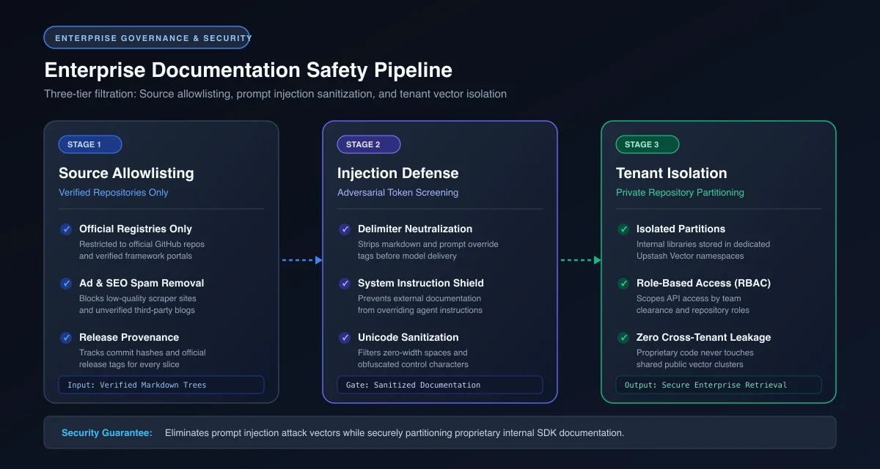This screenshot has width=880, height=469.
Task: Click the text about Upstash Vector namespaces
Action: click(703, 250)
